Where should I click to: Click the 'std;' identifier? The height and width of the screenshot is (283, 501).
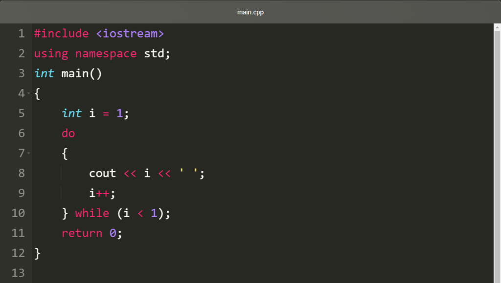pos(157,53)
